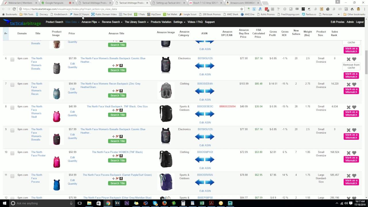Click Search Title button in row 8
Viewport: 368px width, 207px height.
[x=118, y=115]
